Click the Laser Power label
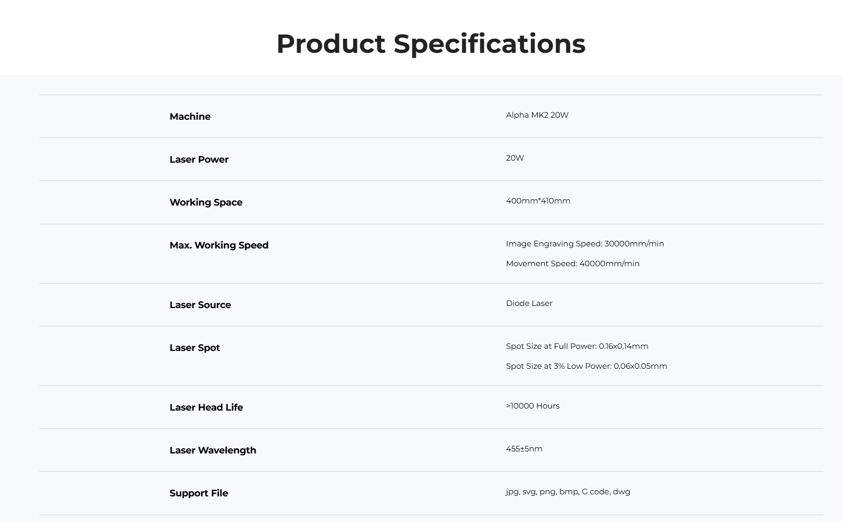This screenshot has height=522, width=843. (199, 160)
